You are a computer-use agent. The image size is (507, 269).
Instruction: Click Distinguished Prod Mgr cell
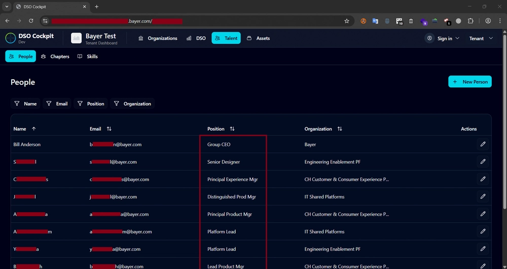pyautogui.click(x=232, y=197)
